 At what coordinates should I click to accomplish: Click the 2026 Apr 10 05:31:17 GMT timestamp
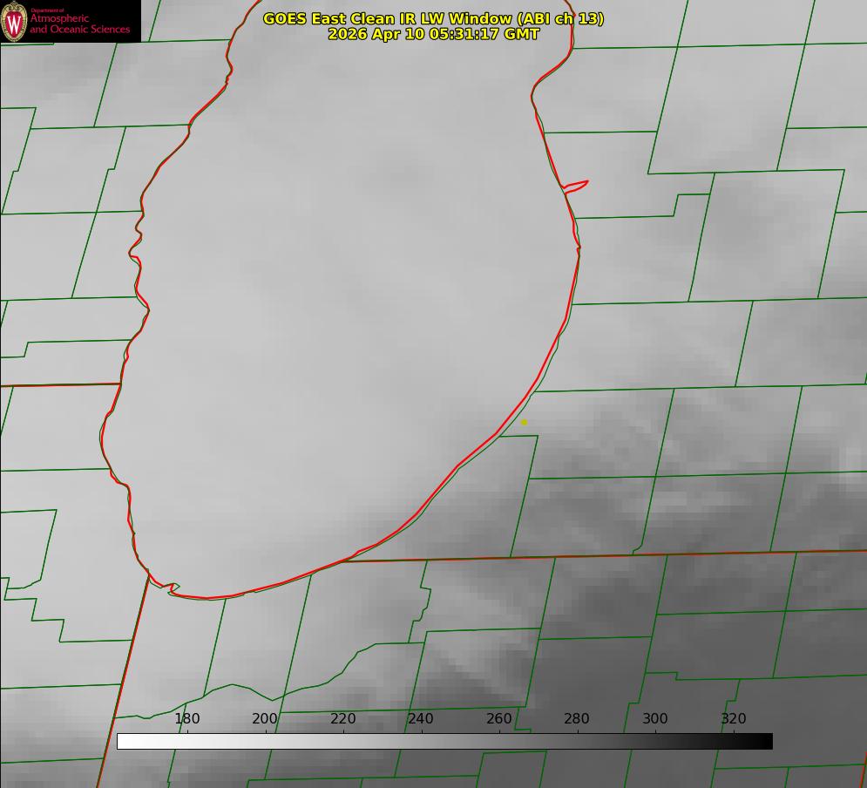(433, 34)
